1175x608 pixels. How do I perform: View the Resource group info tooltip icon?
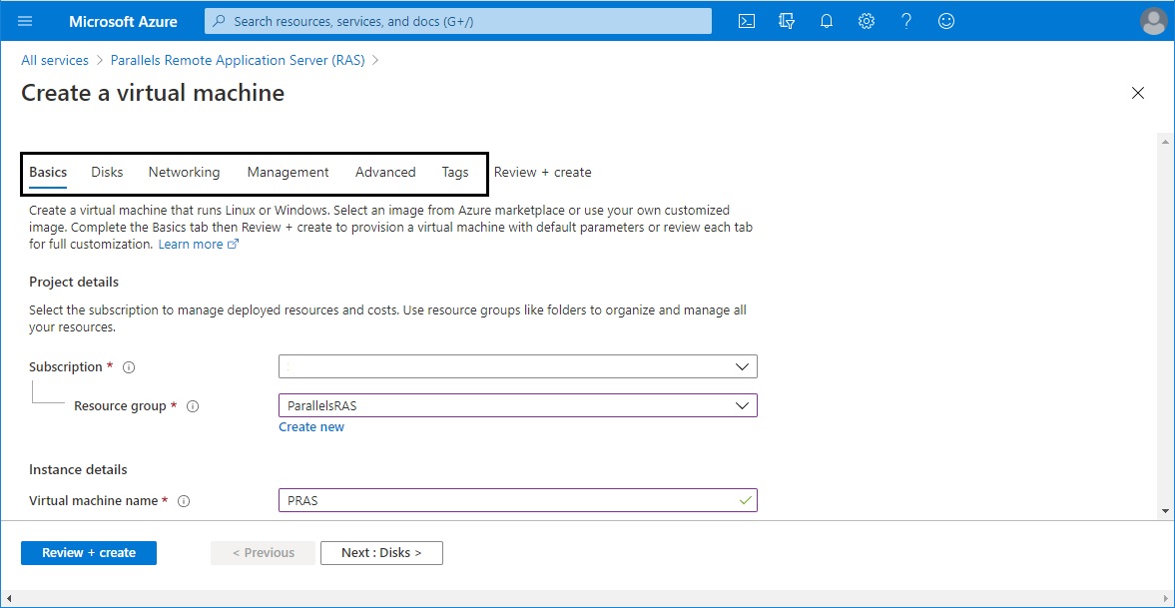(x=193, y=405)
